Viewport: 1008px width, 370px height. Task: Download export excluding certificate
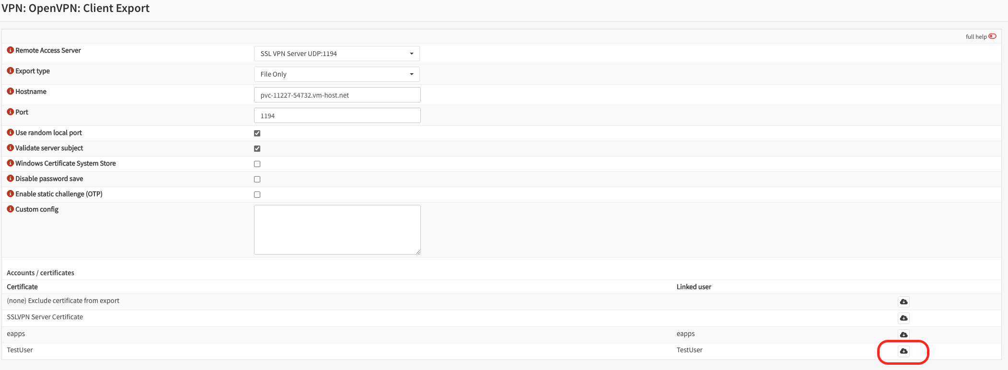point(904,302)
